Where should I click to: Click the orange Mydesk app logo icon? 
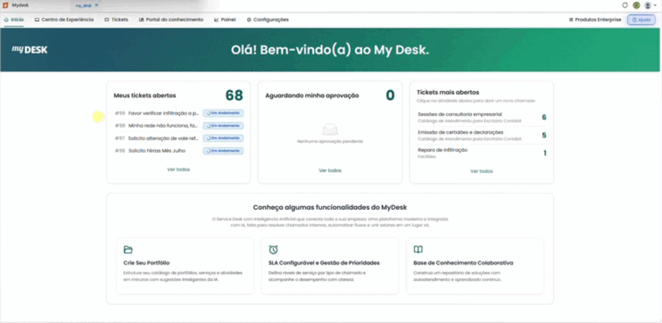coord(5,5)
